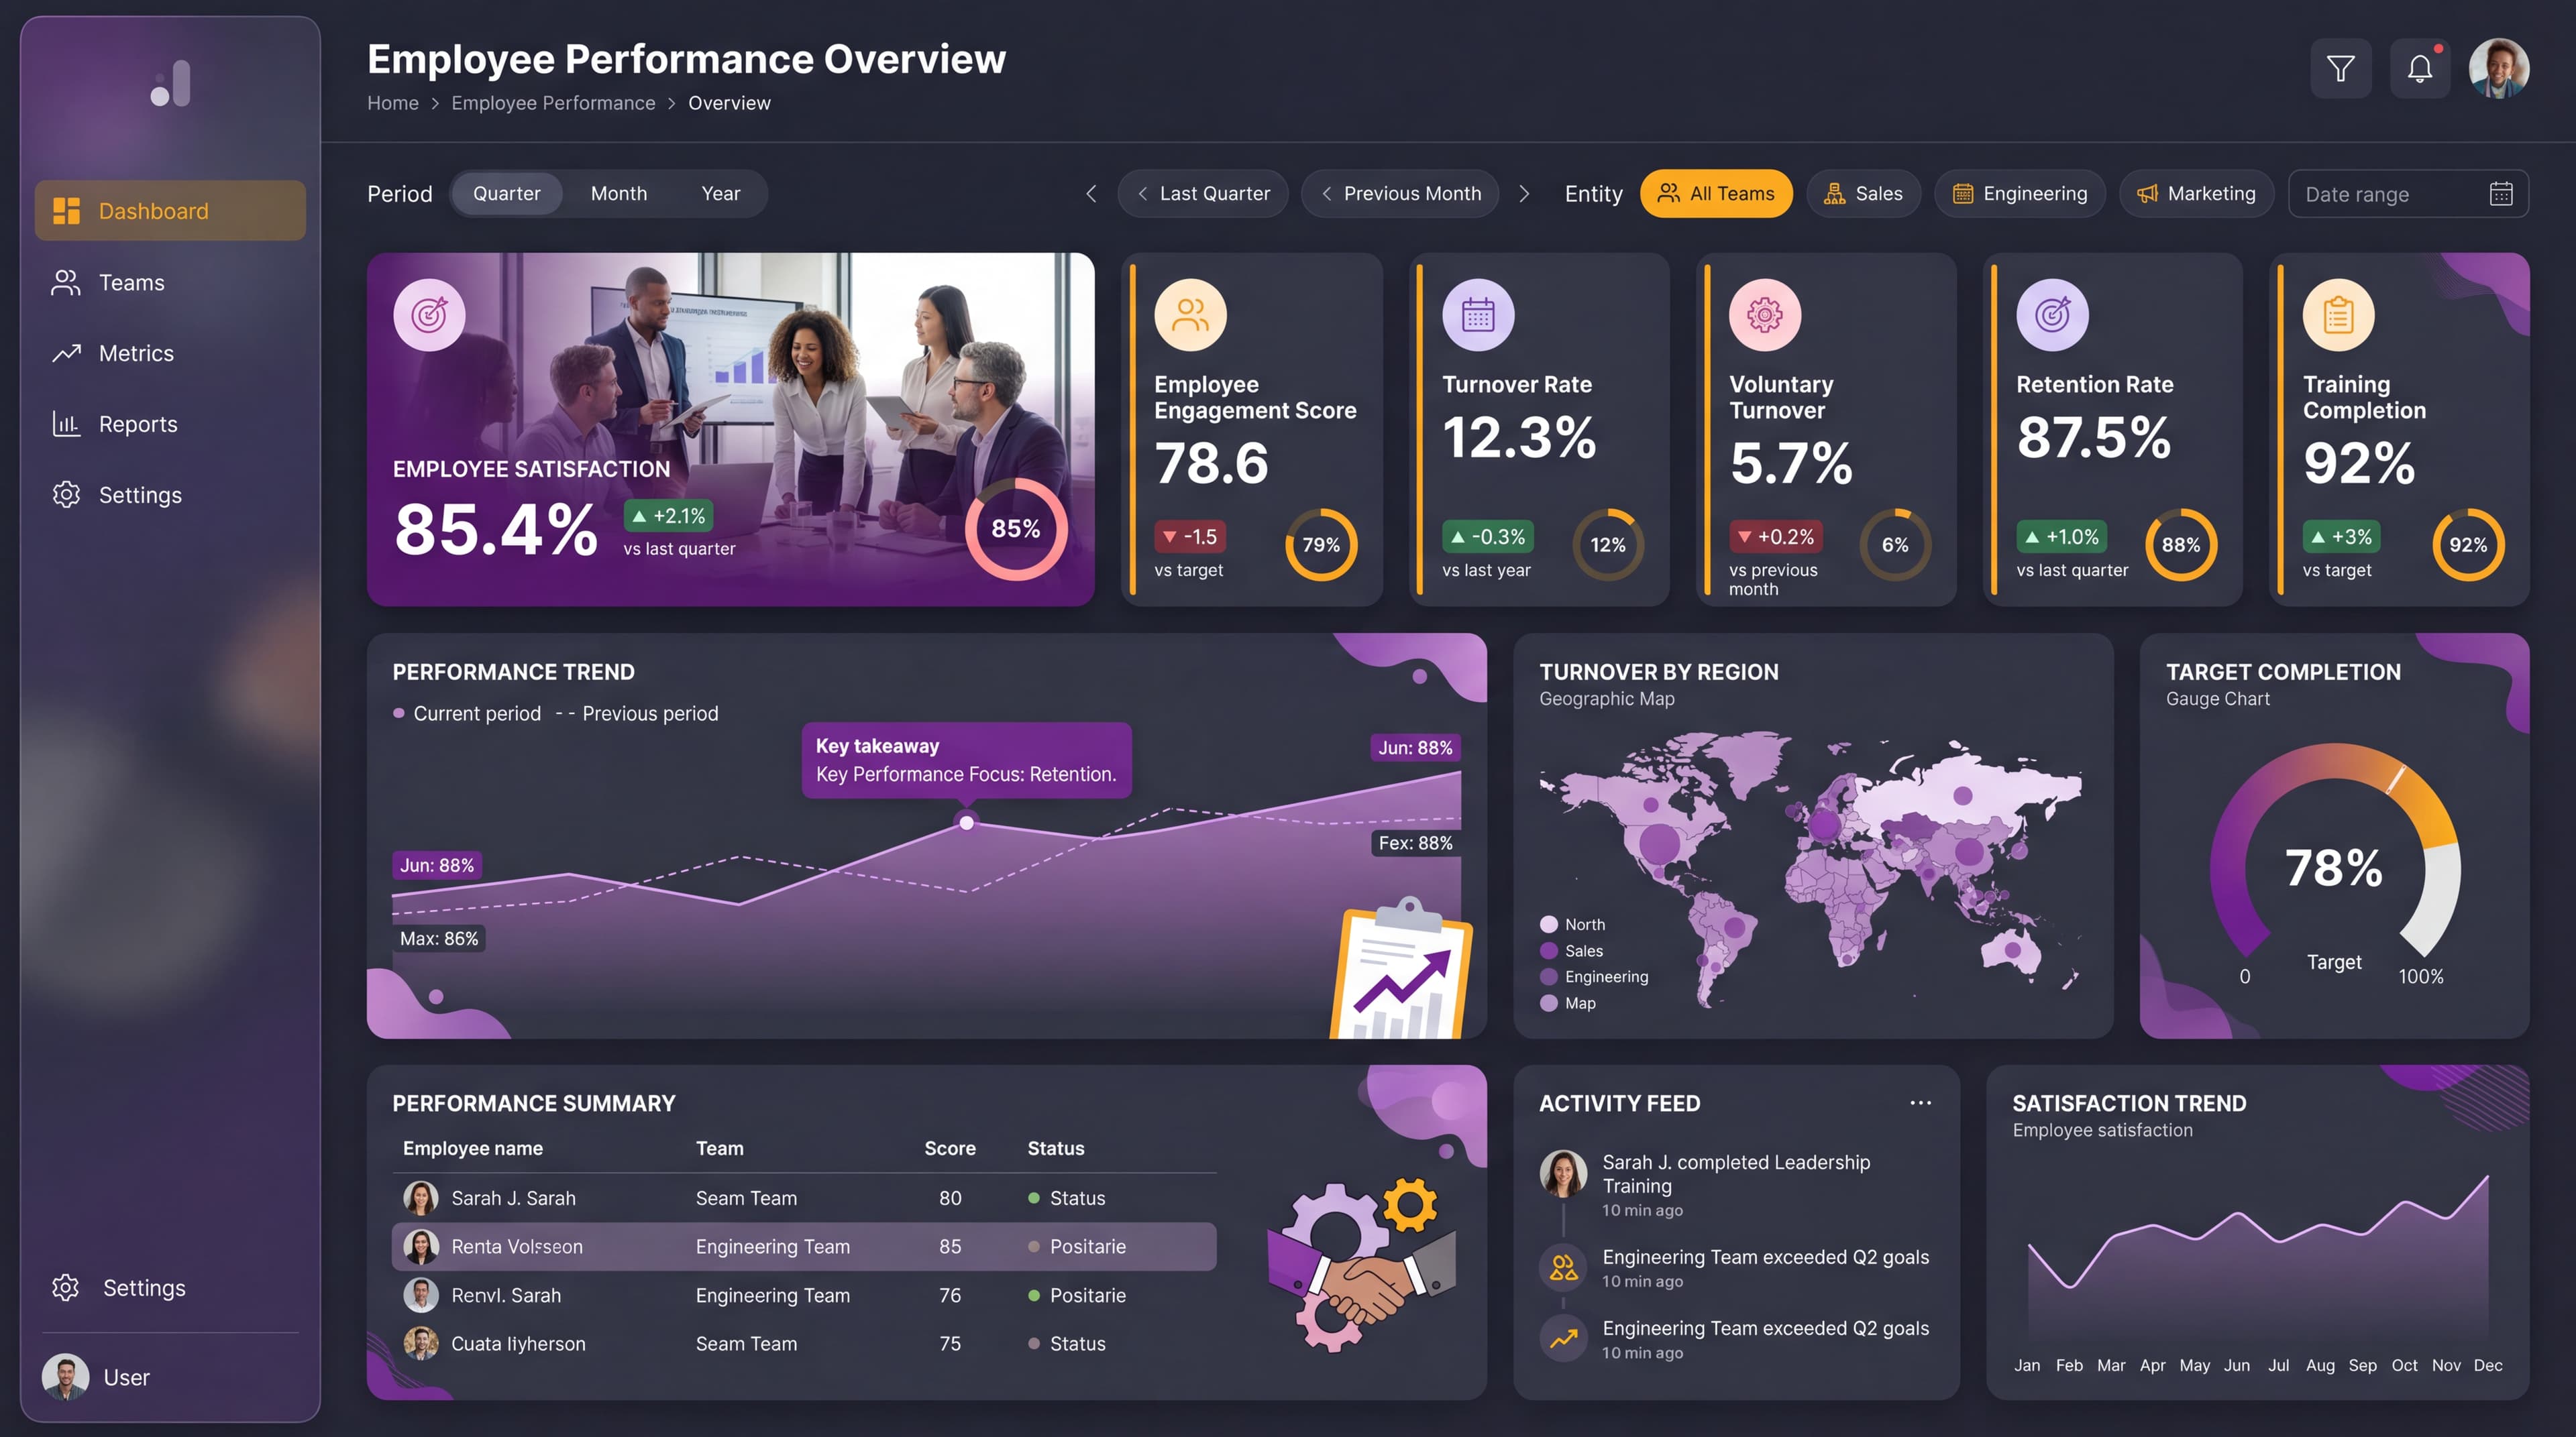Click trend arrow icon on last activity
The image size is (2576, 1437).
pos(1564,1339)
